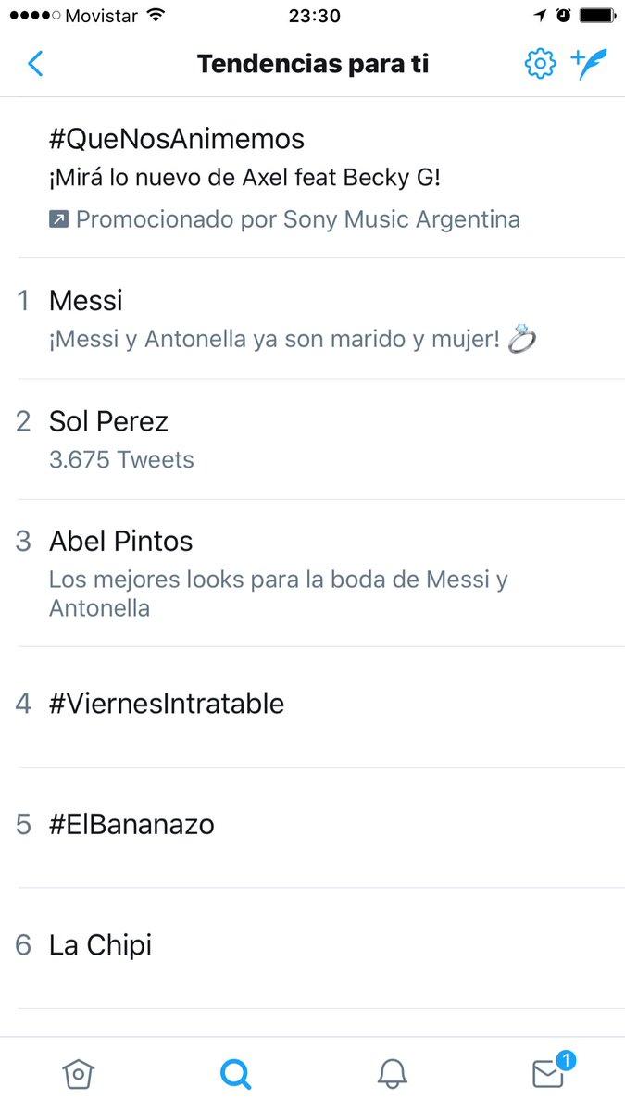
Task: Select the Search magnifier tab
Action: coord(235,1074)
